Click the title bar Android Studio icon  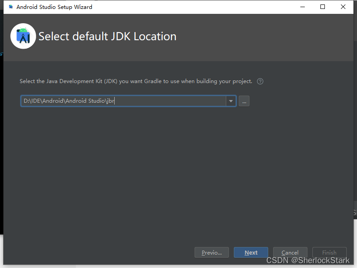(x=11, y=7)
